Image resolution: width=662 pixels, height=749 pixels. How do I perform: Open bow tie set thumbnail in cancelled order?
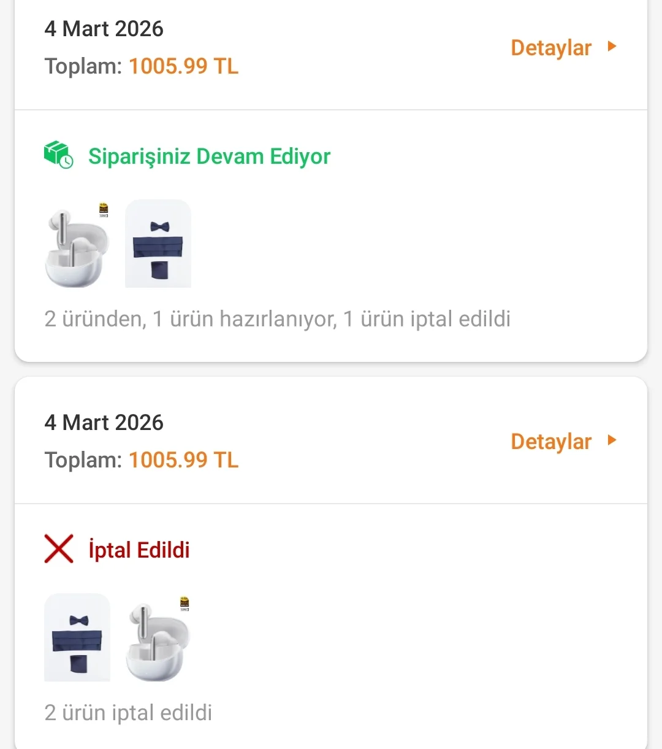coord(77,637)
